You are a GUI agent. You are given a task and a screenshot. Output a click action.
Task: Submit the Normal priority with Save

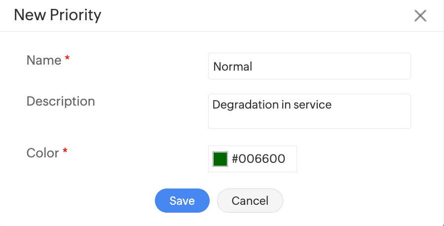pyautogui.click(x=182, y=201)
